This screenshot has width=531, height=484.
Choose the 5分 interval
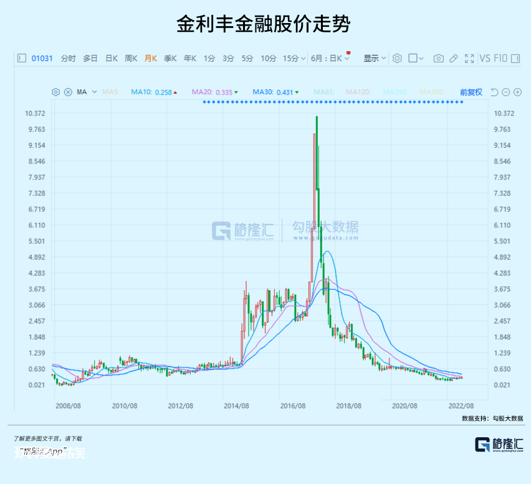tap(247, 59)
